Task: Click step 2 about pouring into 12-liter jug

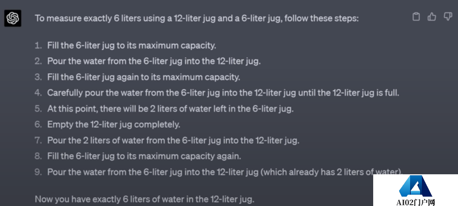Action: [154, 61]
